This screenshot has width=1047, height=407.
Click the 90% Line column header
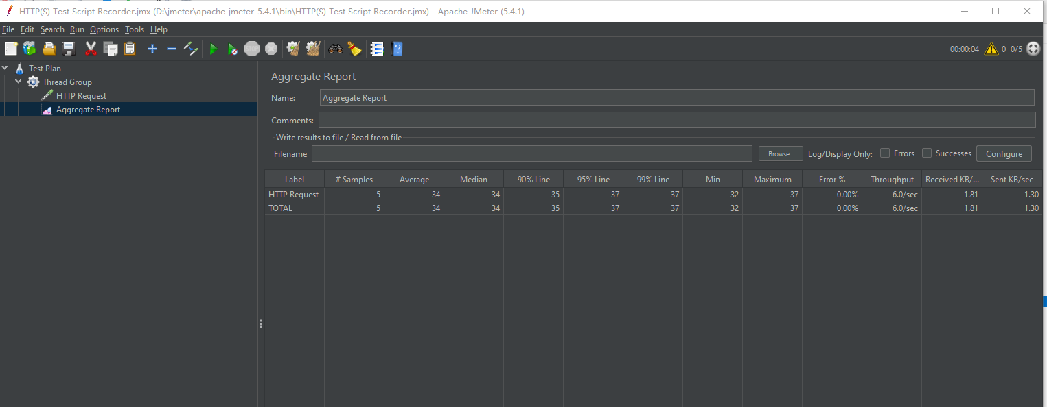(533, 179)
